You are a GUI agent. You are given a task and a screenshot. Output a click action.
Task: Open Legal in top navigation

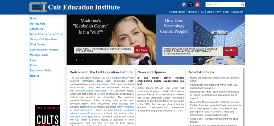tap(226, 12)
